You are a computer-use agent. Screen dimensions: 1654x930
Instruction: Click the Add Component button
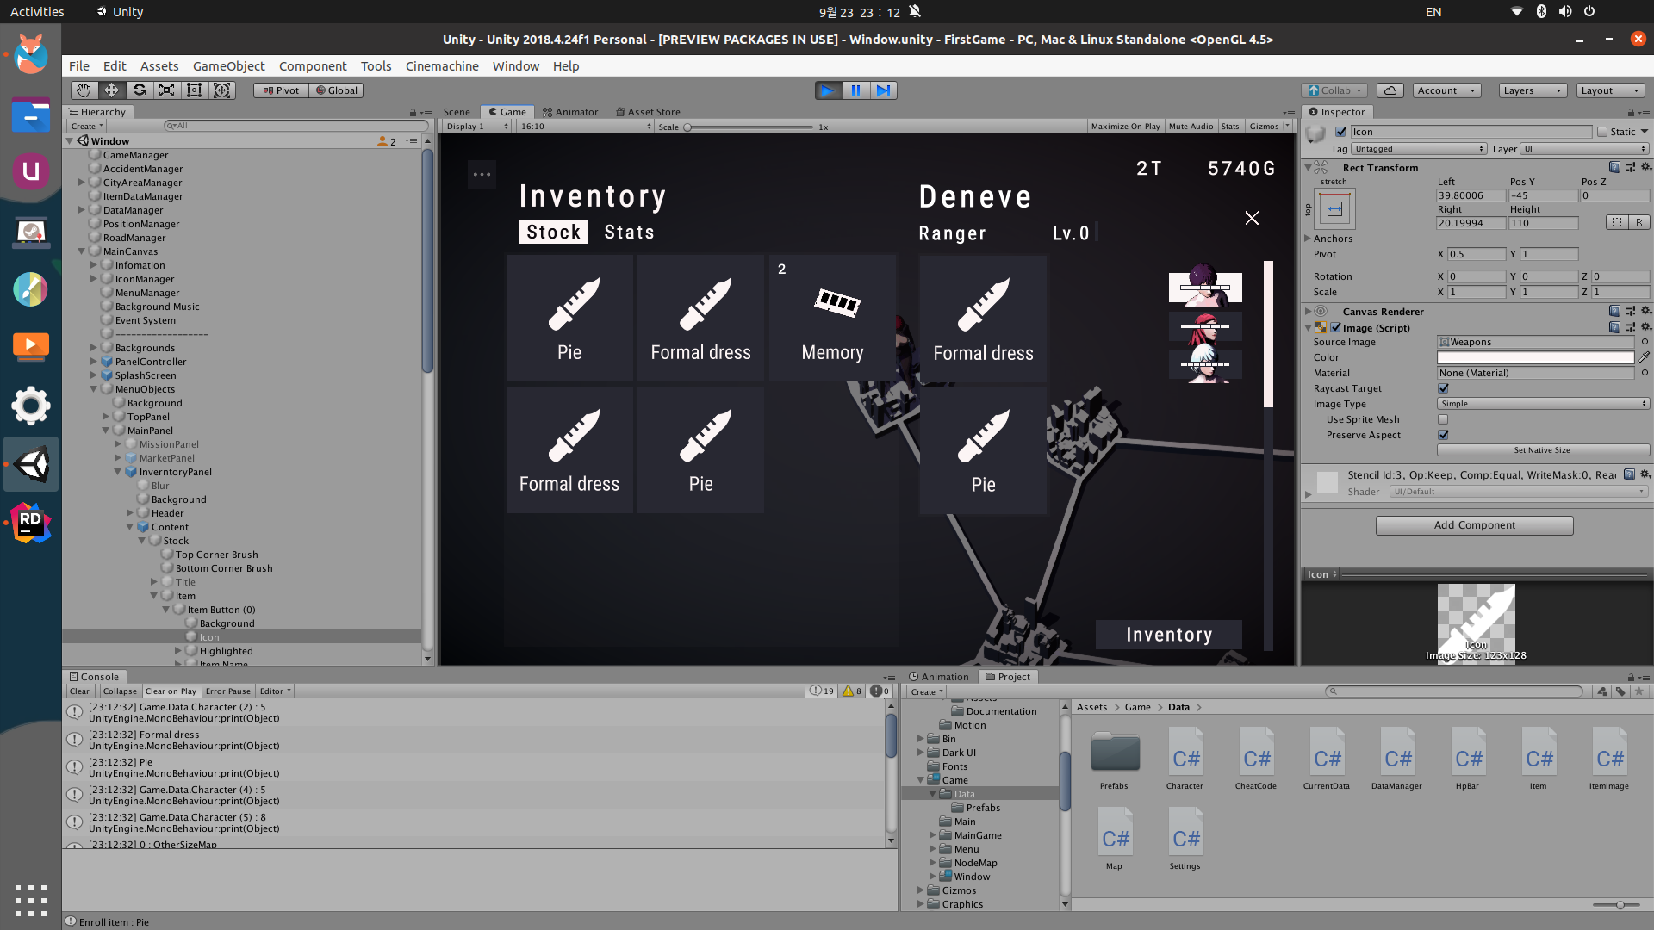1474,525
